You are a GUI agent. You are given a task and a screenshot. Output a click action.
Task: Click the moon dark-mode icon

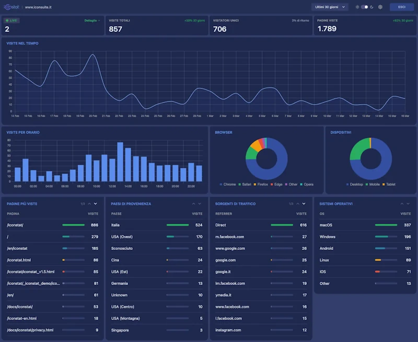point(372,7)
